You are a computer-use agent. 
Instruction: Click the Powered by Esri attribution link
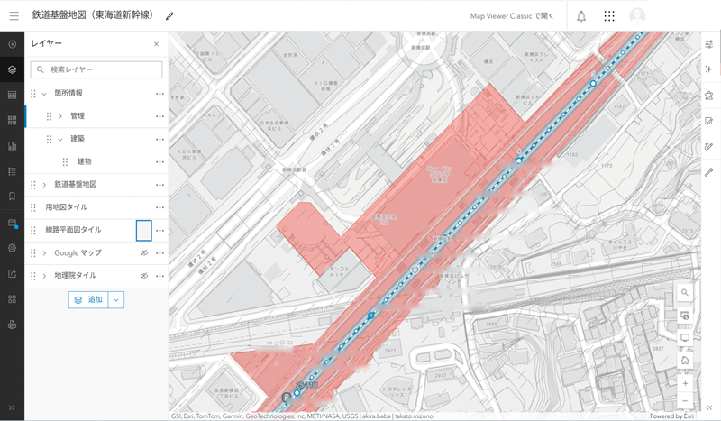671,416
